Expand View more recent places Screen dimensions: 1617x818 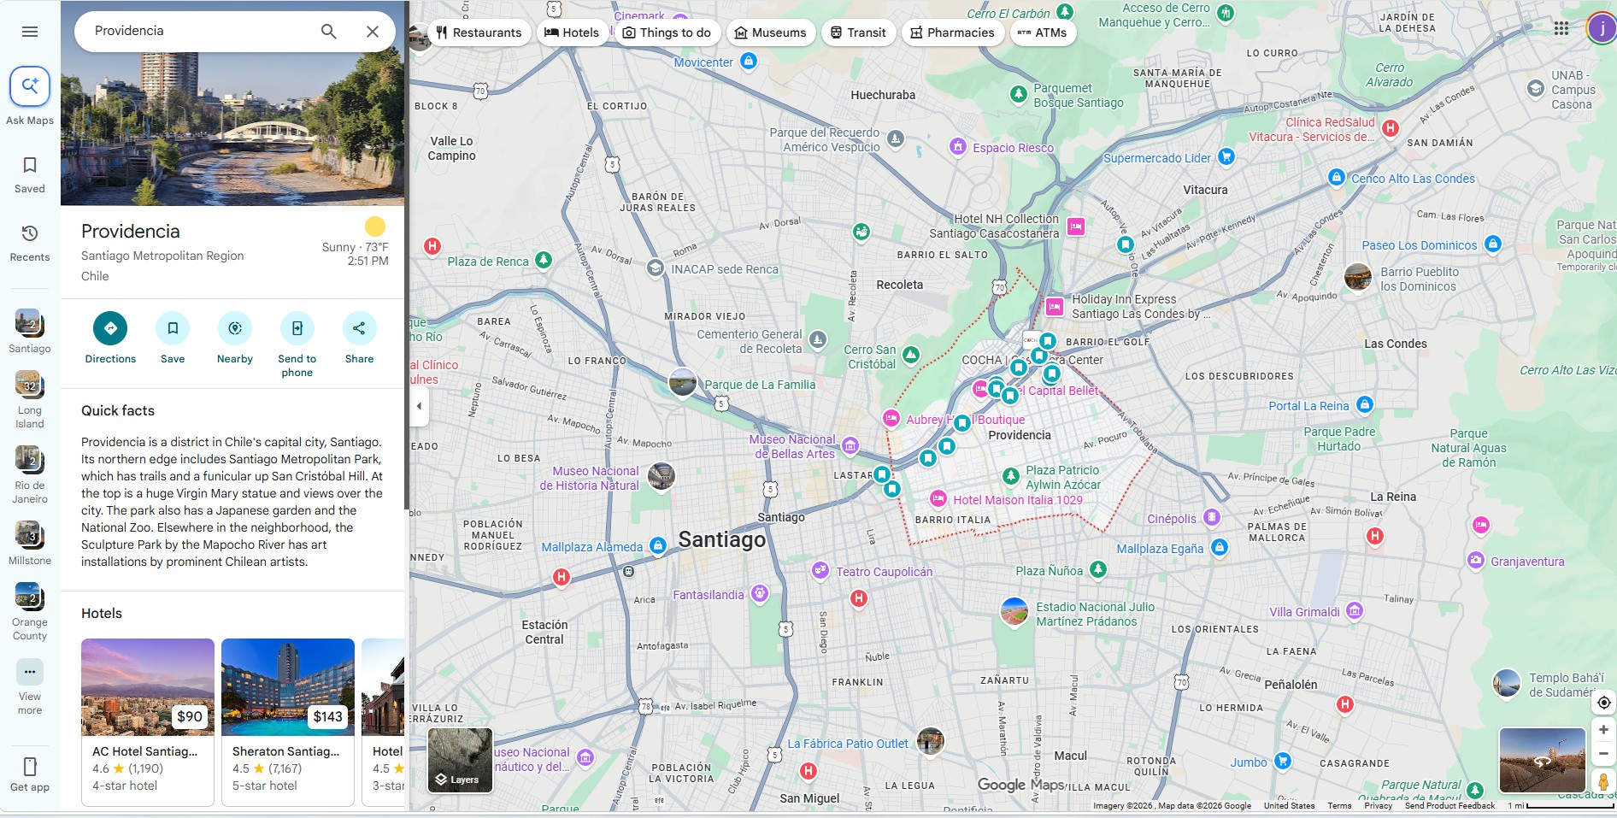(x=30, y=673)
